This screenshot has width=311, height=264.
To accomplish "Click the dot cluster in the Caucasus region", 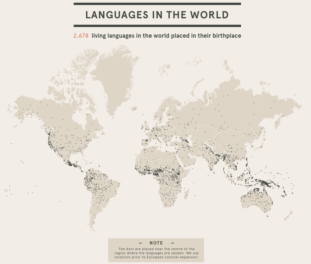I will click(x=186, y=142).
